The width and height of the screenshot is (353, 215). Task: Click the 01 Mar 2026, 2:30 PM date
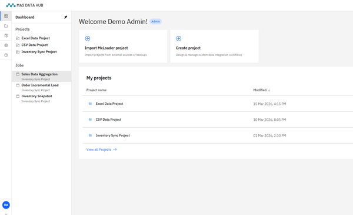pos(269,135)
